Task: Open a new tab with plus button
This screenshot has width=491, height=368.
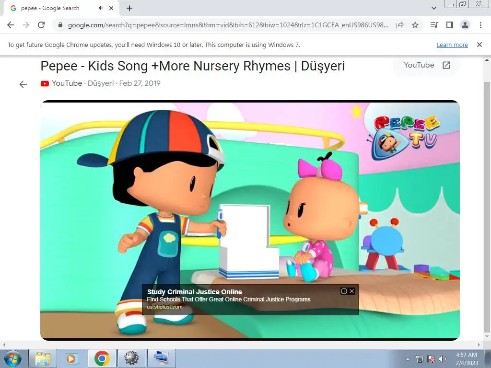Action: tap(129, 8)
